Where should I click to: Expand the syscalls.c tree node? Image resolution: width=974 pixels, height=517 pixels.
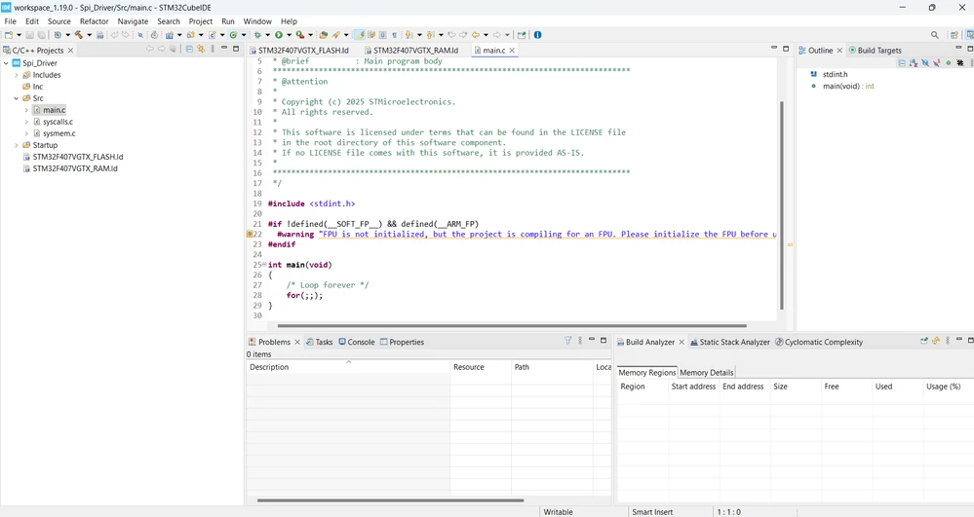click(26, 122)
